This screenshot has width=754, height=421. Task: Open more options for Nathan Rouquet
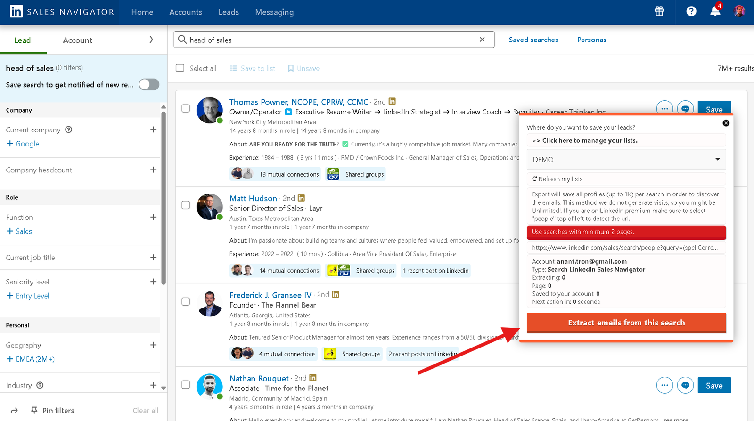[x=664, y=385]
